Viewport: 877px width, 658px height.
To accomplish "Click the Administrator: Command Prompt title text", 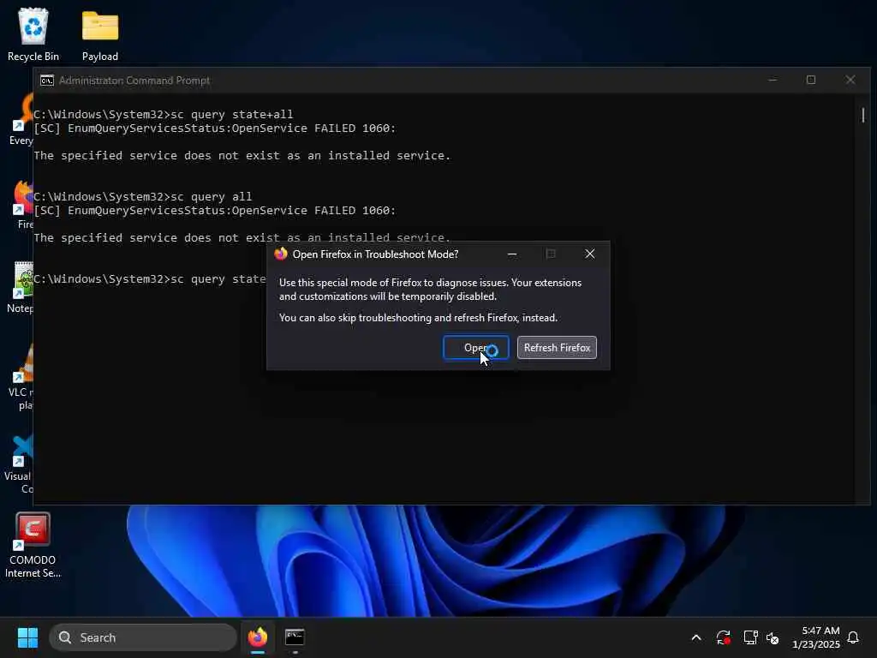I will 134,81.
